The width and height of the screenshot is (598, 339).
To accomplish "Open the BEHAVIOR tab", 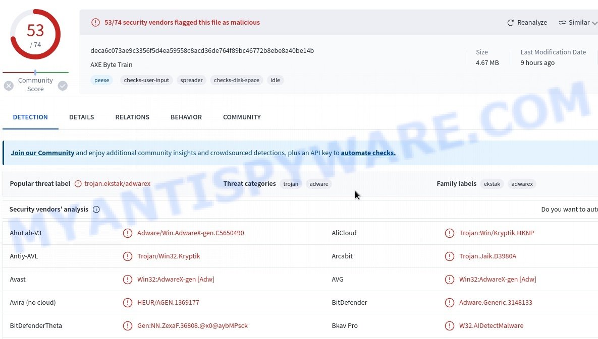I will pos(186,117).
